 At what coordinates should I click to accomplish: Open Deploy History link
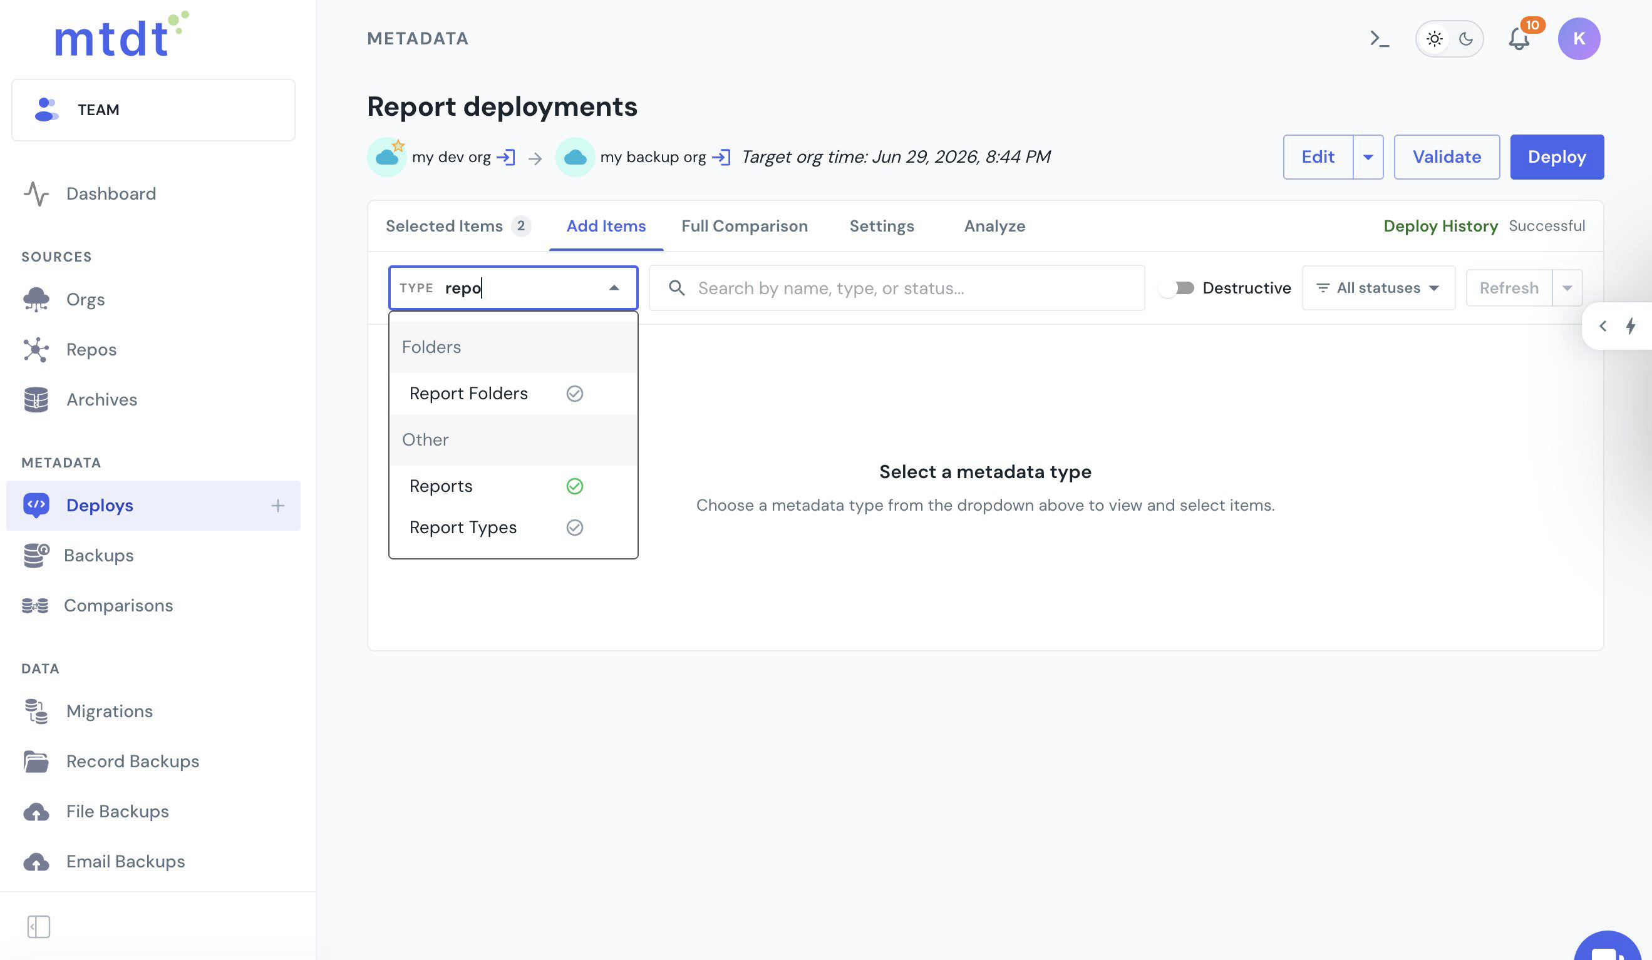tap(1440, 226)
